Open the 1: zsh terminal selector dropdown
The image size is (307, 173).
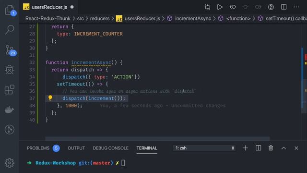point(204,148)
